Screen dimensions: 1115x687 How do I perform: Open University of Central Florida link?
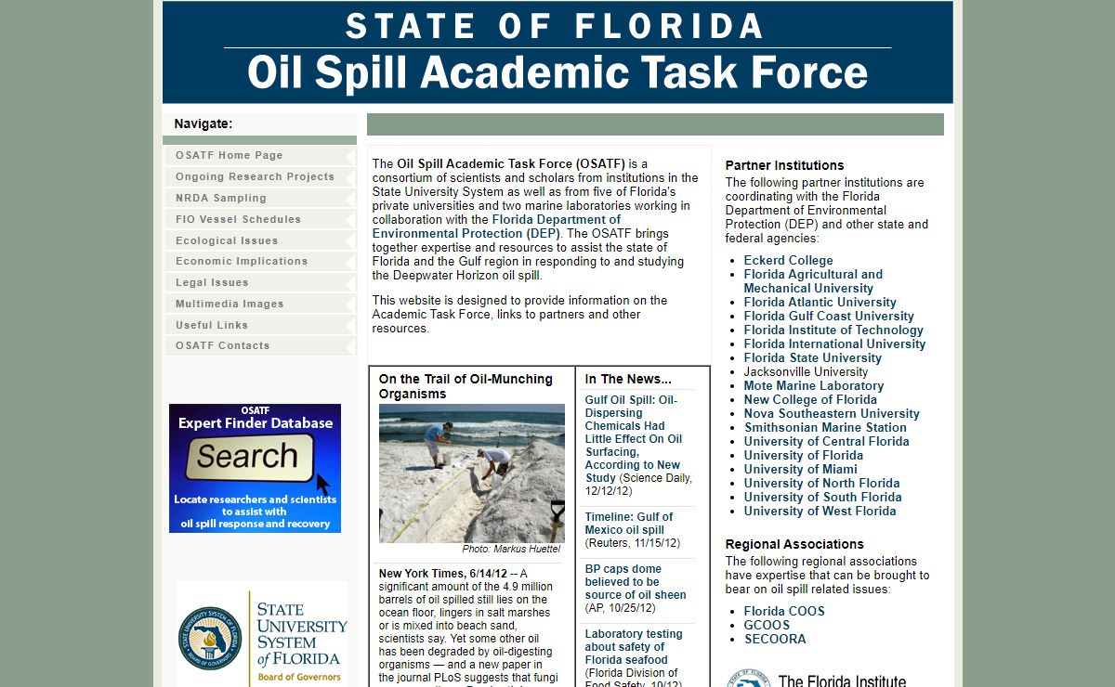click(827, 442)
